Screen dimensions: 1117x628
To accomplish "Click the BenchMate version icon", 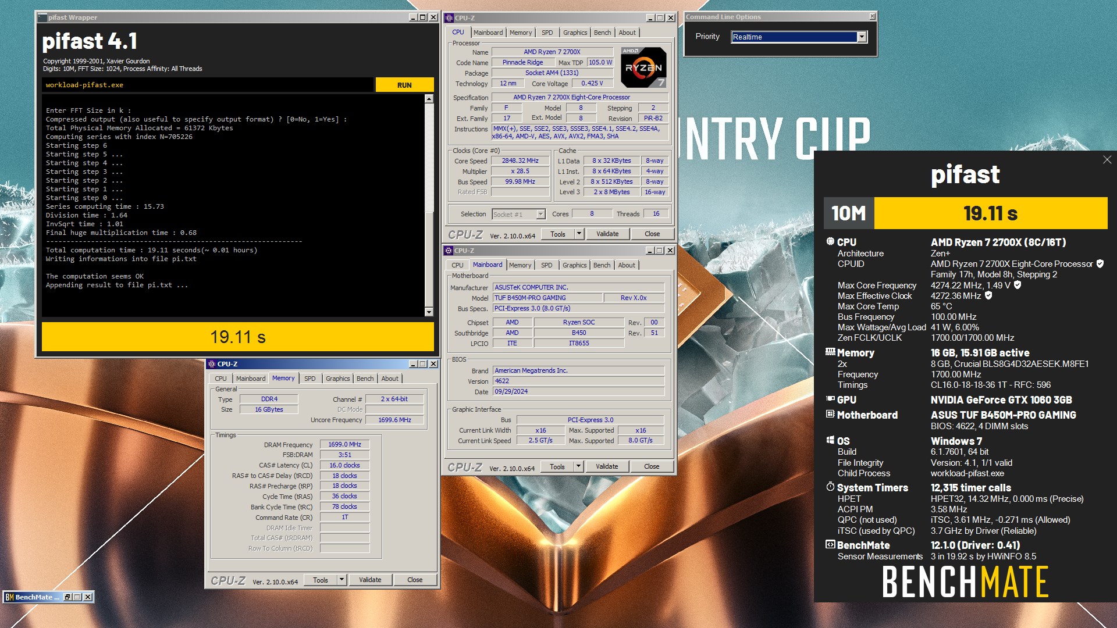I will (x=830, y=545).
